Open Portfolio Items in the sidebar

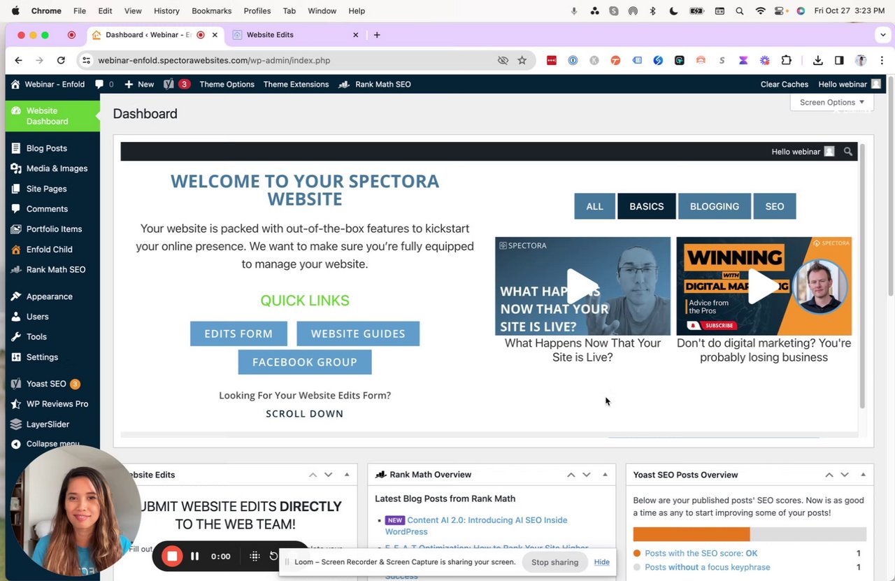[x=52, y=229]
